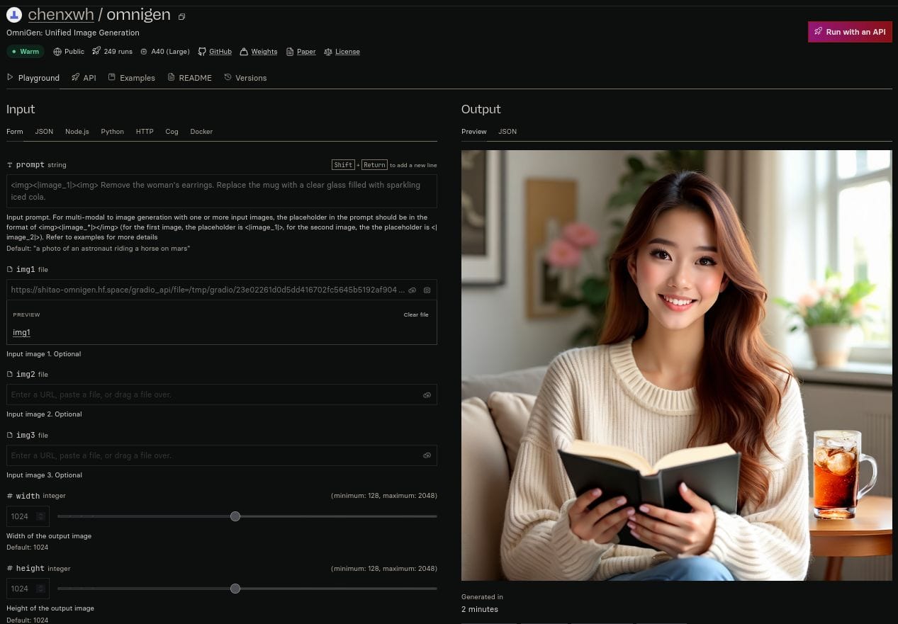
Task: Open the img1 preview link
Action: click(21, 332)
